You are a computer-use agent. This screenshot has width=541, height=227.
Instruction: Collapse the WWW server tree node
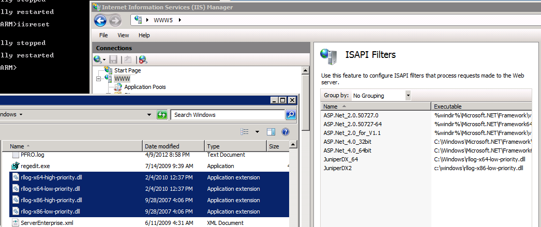pyautogui.click(x=99, y=79)
